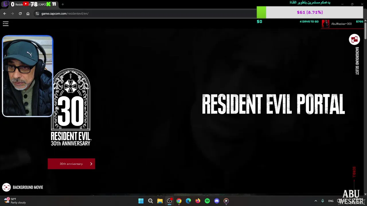Go back to the previous page
This screenshot has width=367, height=206.
tap(5, 13)
